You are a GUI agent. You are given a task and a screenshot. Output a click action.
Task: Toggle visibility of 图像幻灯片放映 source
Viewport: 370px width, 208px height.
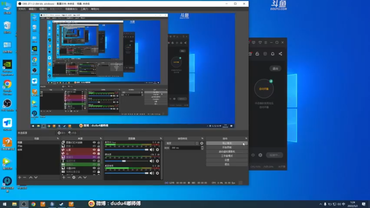[x=94, y=142]
